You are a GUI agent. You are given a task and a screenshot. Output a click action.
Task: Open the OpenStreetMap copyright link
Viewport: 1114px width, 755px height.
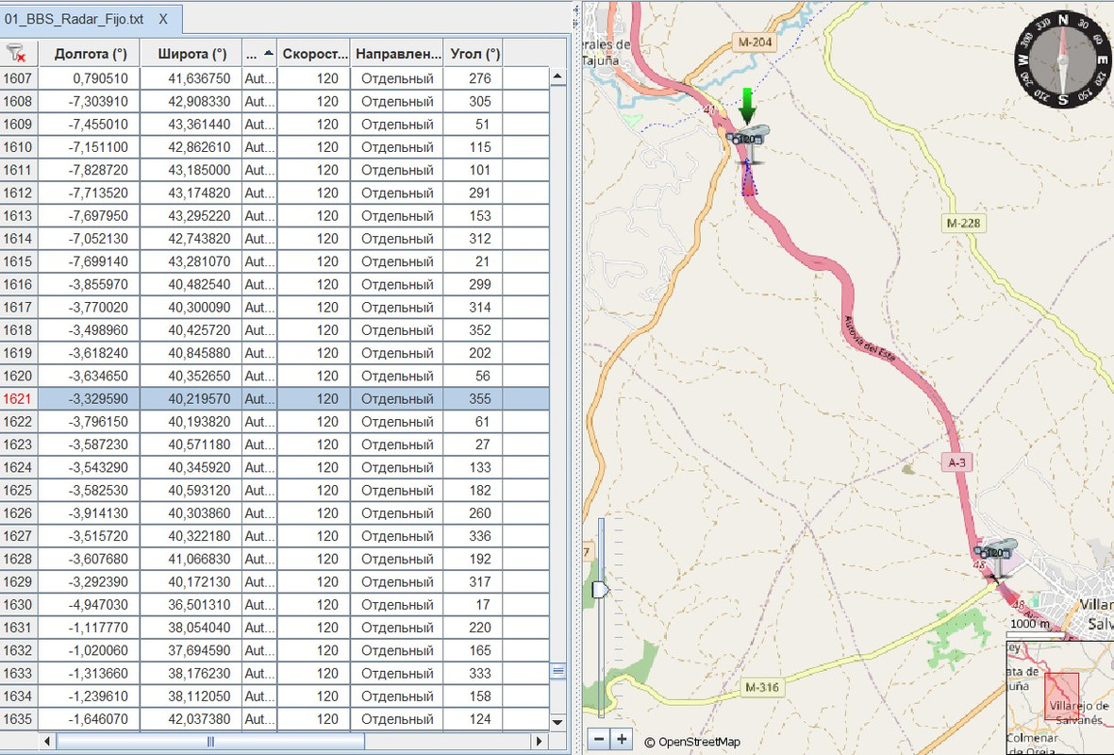pyautogui.click(x=692, y=742)
